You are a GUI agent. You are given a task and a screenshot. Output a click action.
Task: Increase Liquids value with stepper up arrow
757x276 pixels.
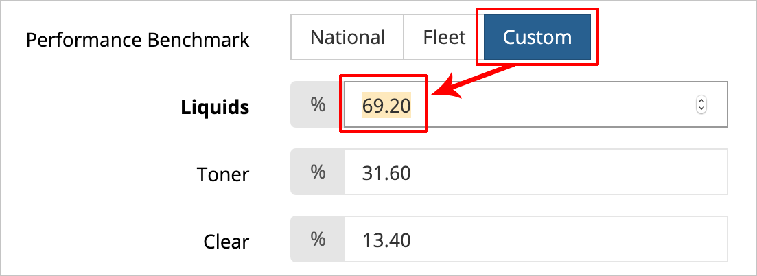[701, 102]
